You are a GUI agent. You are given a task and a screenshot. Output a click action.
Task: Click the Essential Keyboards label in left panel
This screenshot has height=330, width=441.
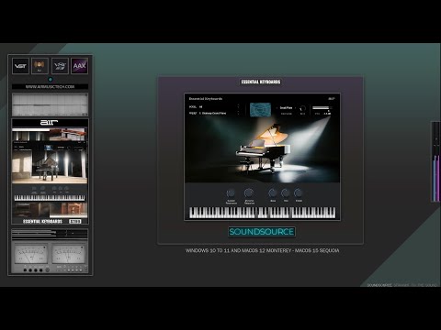point(42,221)
